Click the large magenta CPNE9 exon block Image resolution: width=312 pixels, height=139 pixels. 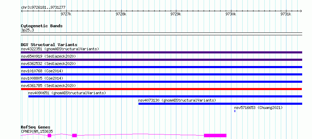tap(215, 136)
